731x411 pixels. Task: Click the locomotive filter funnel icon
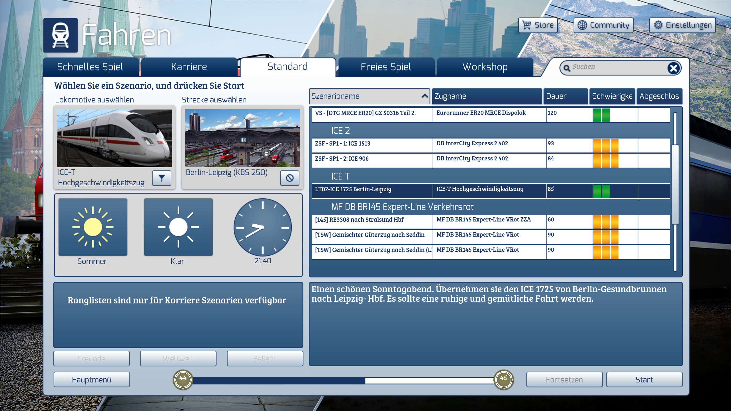pyautogui.click(x=162, y=178)
